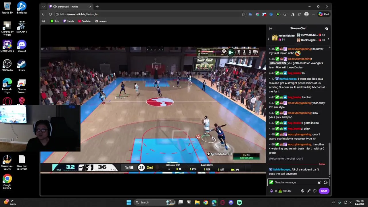Go back in browser history
This screenshot has width=368, height=207.
[x=43, y=14]
